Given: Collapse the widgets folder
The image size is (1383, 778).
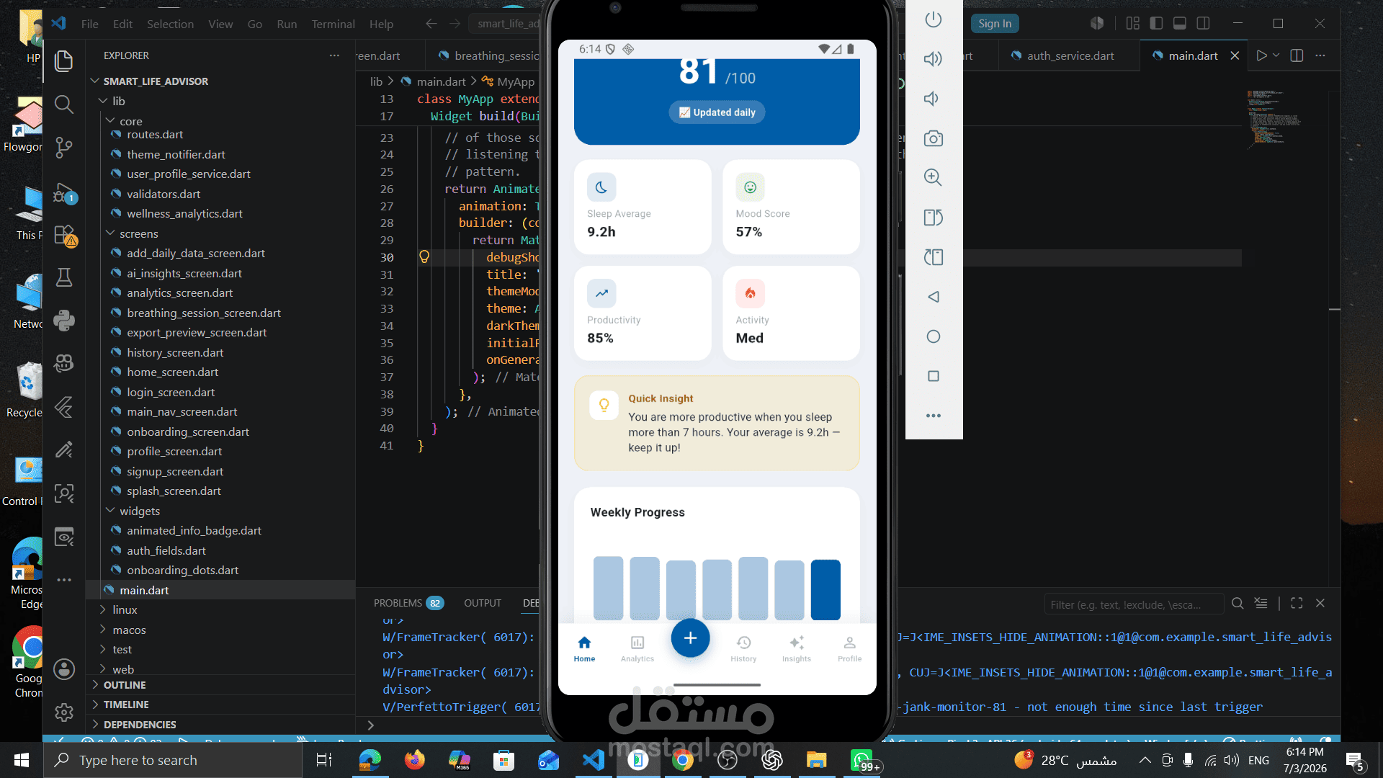Looking at the screenshot, I should tap(140, 511).
